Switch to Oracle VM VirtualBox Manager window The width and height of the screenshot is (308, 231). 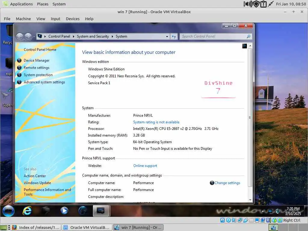(87, 227)
